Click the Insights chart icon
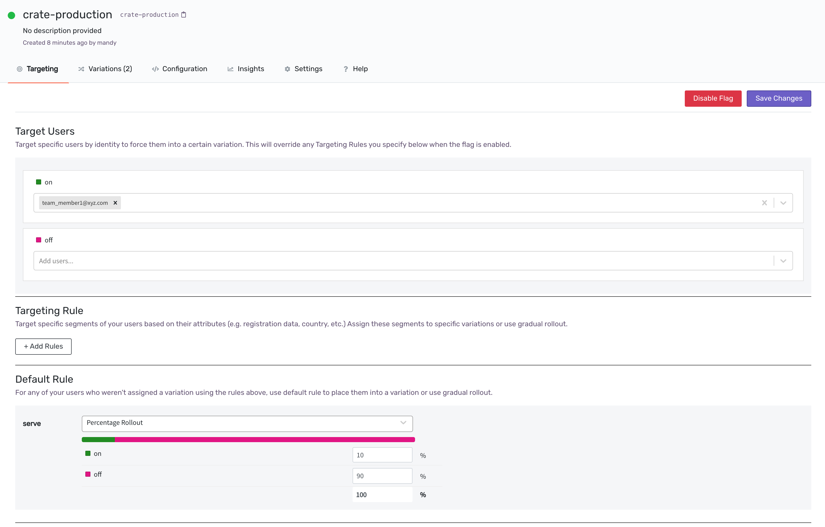825x527 pixels. point(231,69)
